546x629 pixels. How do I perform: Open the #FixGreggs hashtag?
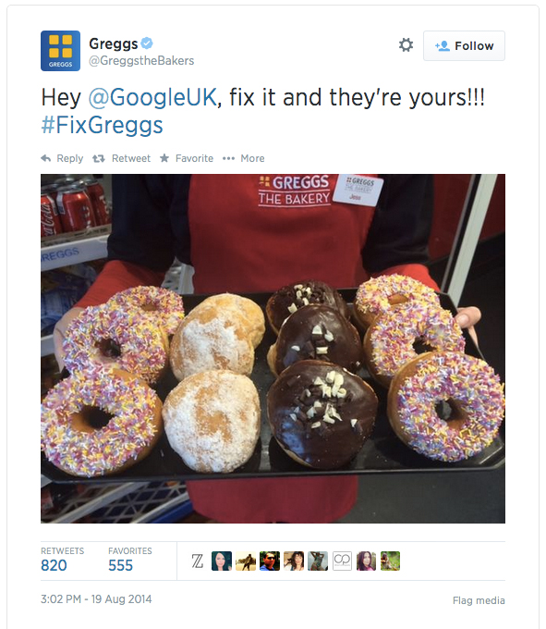[103, 125]
